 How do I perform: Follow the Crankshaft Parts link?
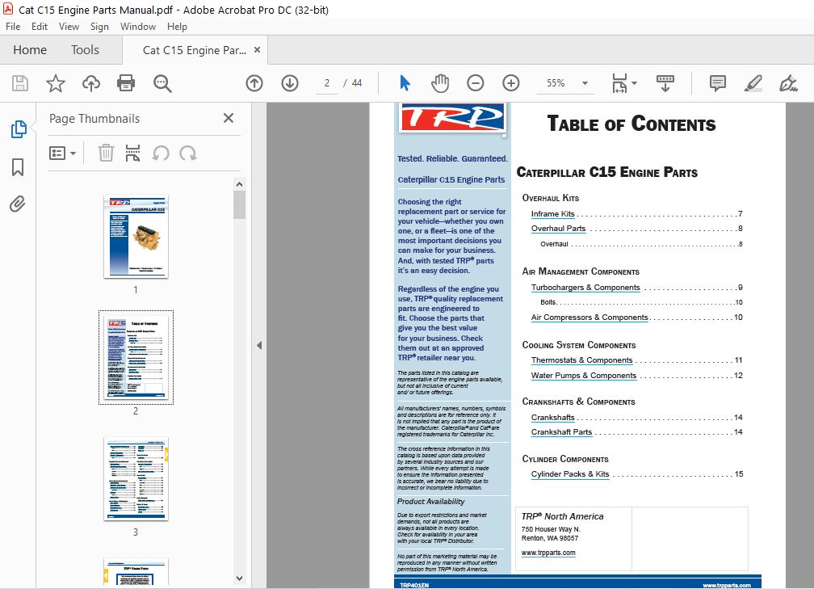(561, 432)
